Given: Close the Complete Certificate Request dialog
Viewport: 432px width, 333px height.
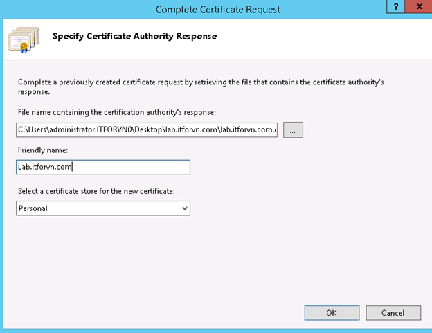Looking at the screenshot, I should 419,6.
